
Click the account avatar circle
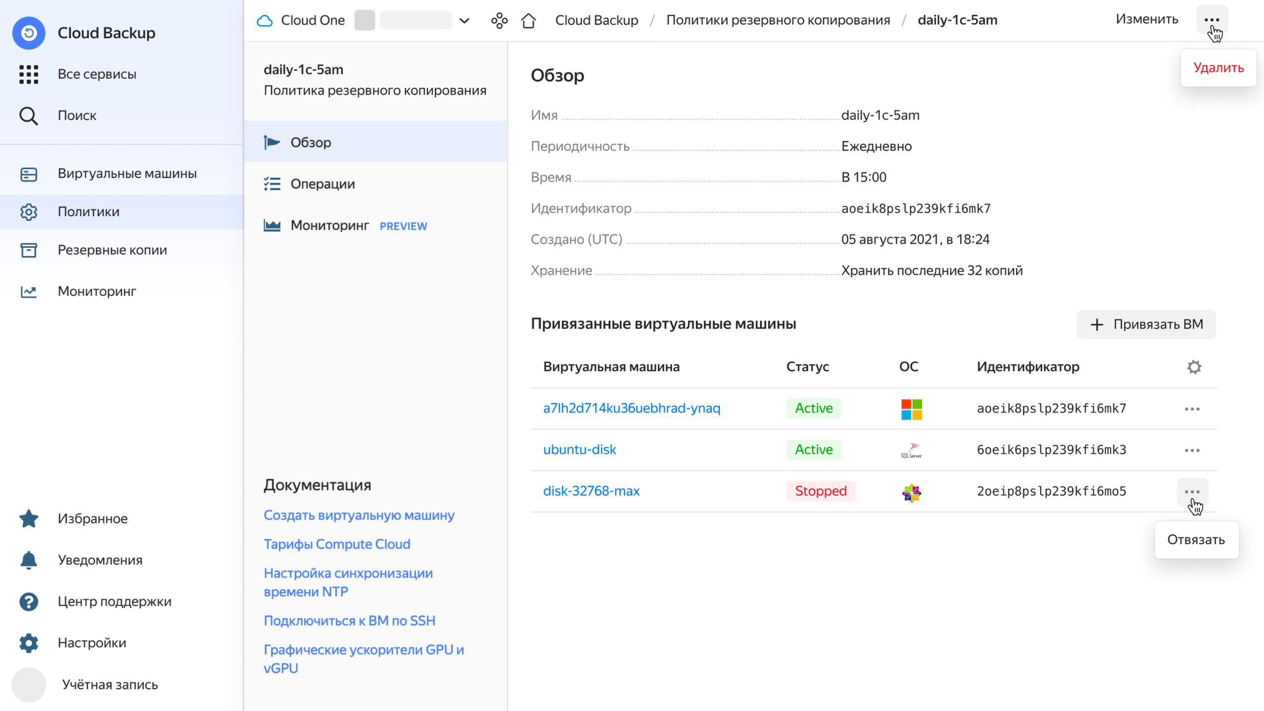[29, 685]
